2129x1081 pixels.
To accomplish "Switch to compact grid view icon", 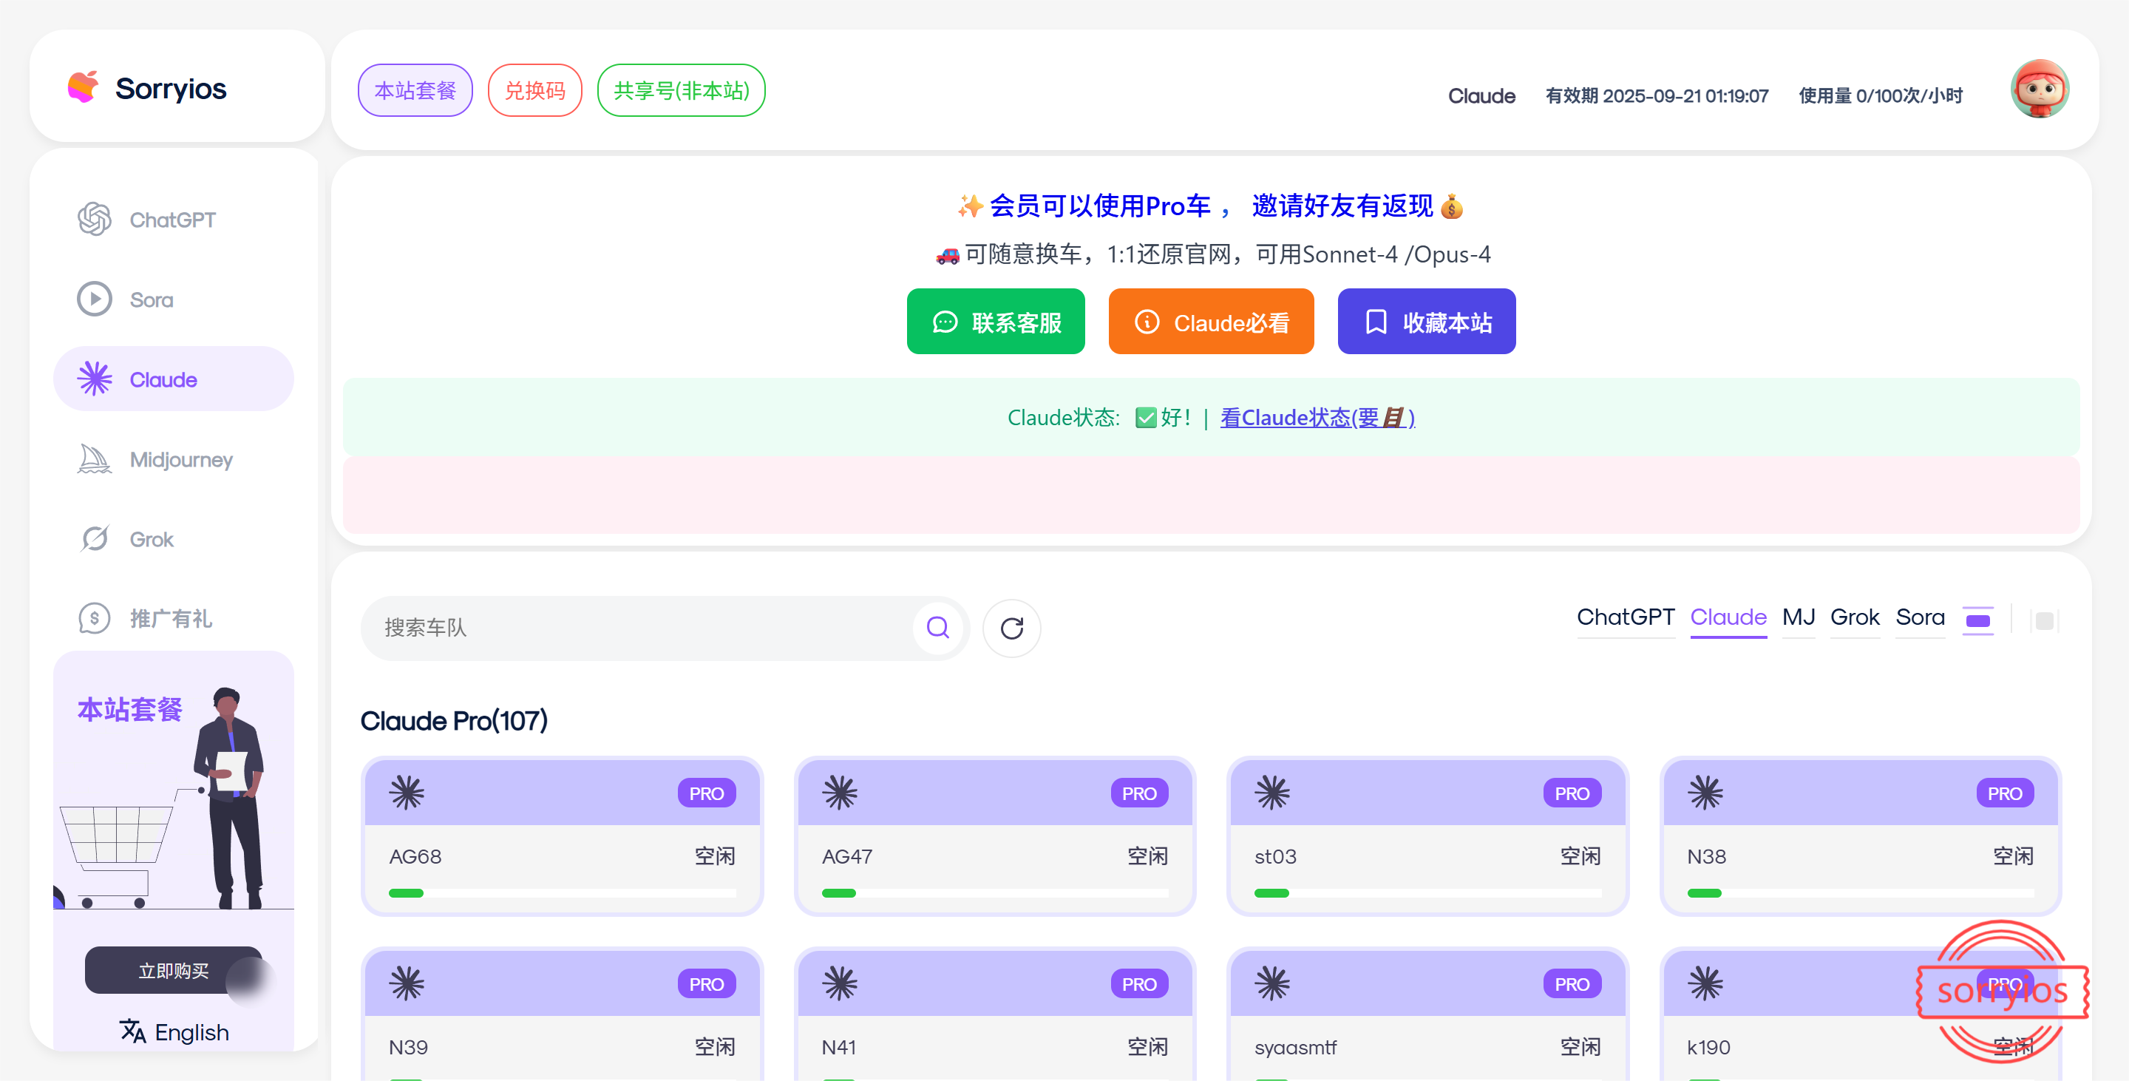I will coord(2044,620).
